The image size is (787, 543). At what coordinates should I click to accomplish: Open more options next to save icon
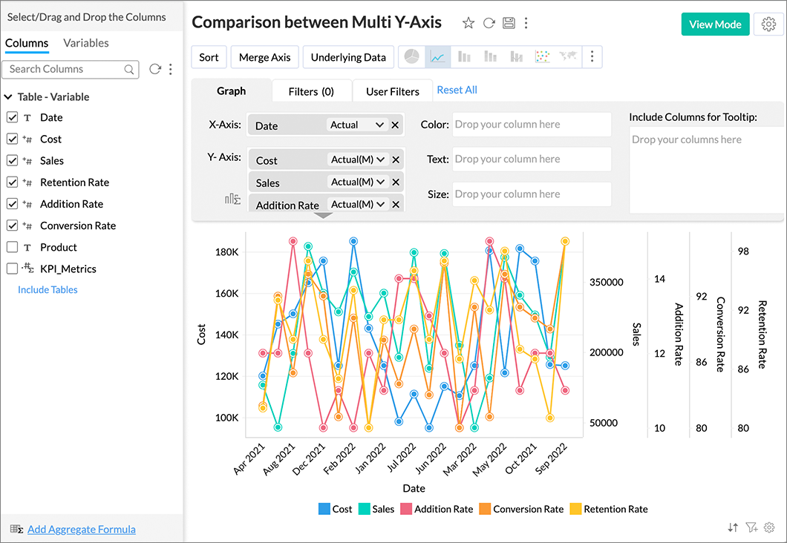[x=526, y=23]
